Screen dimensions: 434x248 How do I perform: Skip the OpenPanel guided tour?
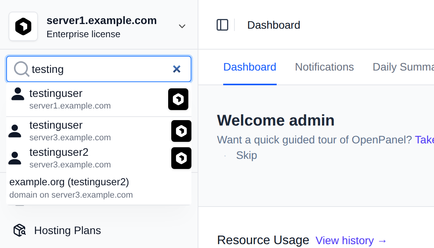tap(246, 155)
